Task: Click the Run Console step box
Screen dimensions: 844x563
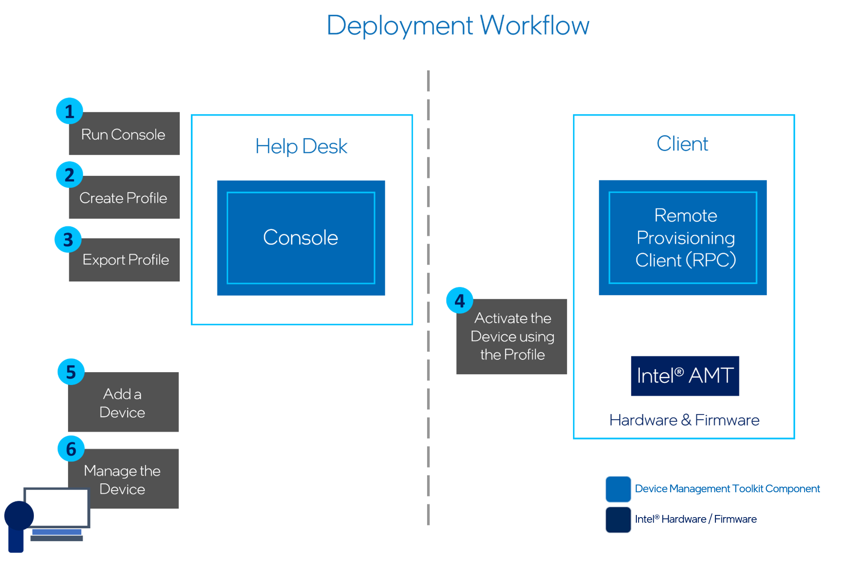Action: pos(124,134)
